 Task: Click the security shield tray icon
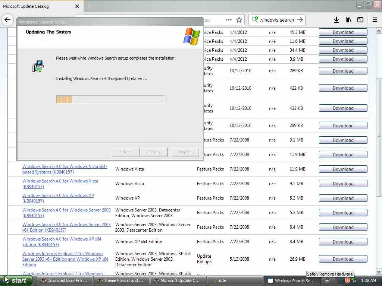point(348,281)
